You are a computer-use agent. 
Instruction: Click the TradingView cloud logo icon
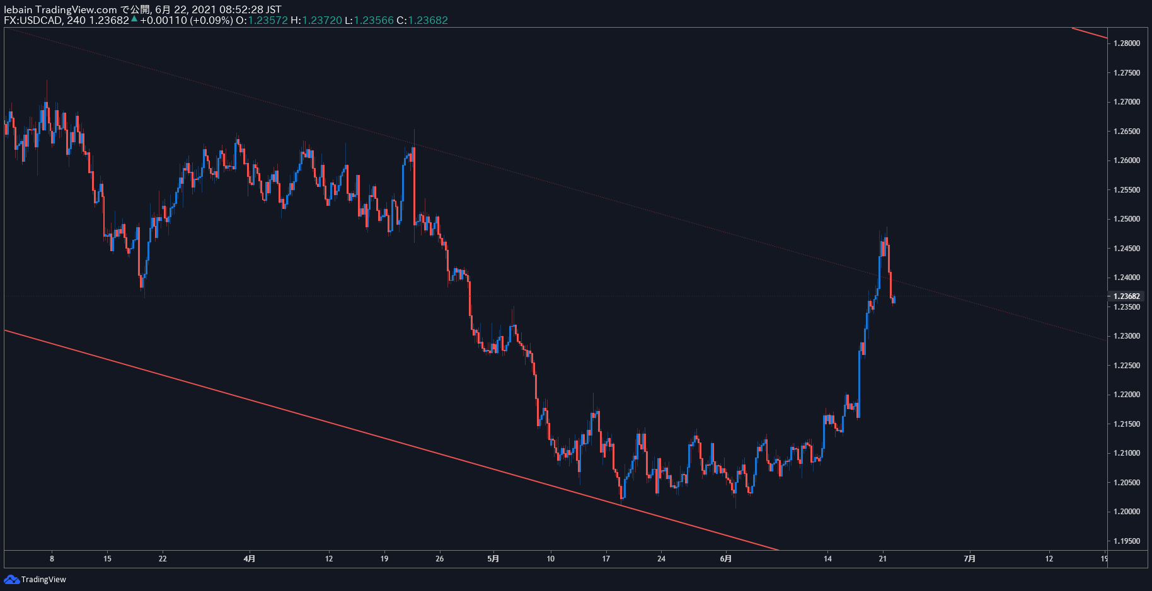[x=11, y=579]
